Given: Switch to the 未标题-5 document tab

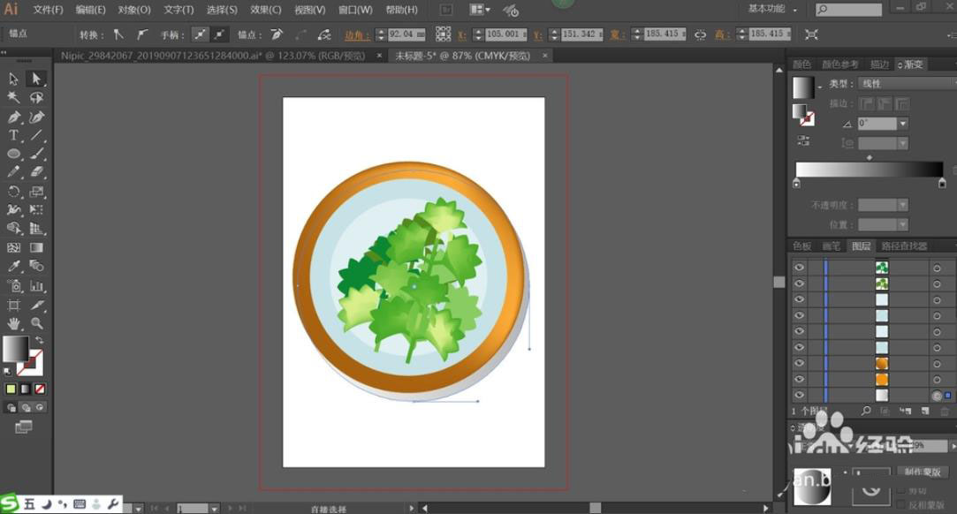Looking at the screenshot, I should [x=463, y=56].
